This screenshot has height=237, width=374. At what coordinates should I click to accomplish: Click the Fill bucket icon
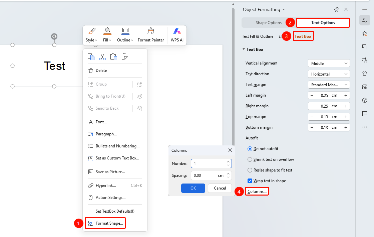[x=107, y=31]
